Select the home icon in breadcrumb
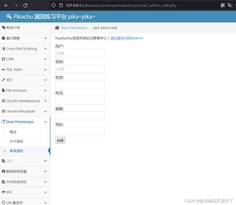Viewport: 236px width, 205px height. [x=57, y=28]
